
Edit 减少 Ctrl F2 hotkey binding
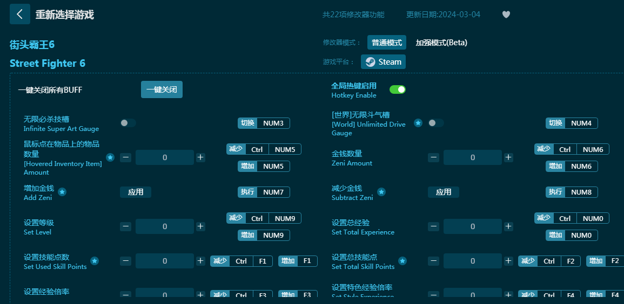549,261
